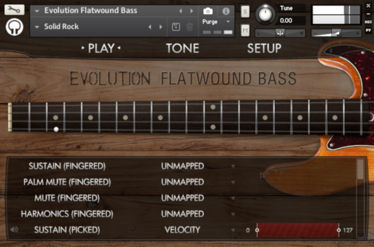This screenshot has width=374, height=247.
Task: Click the velocity range maximum handle
Action: tap(338, 230)
